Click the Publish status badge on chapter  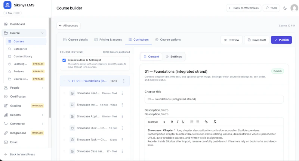click(277, 71)
